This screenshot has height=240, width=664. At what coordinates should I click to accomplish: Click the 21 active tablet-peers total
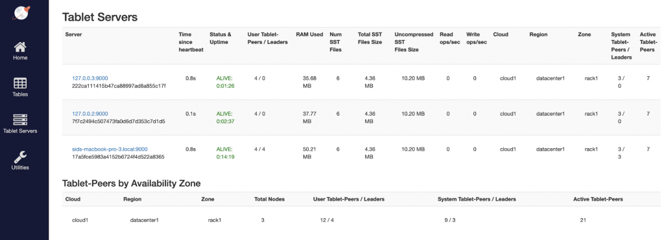point(583,220)
